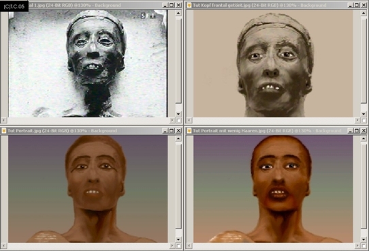
Task: Click scroll-down arrow in Tut Kopf frontal getönt window
Action: pyautogui.click(x=364, y=114)
